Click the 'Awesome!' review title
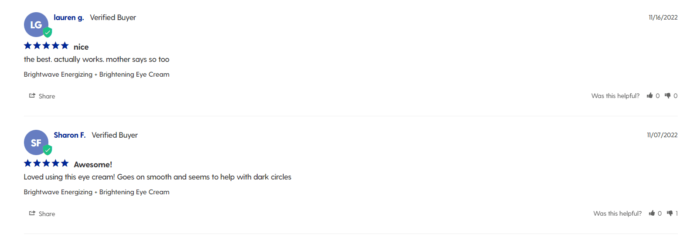This screenshot has width=697, height=237. (93, 165)
